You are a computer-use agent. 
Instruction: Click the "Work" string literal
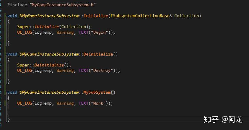click(98, 103)
